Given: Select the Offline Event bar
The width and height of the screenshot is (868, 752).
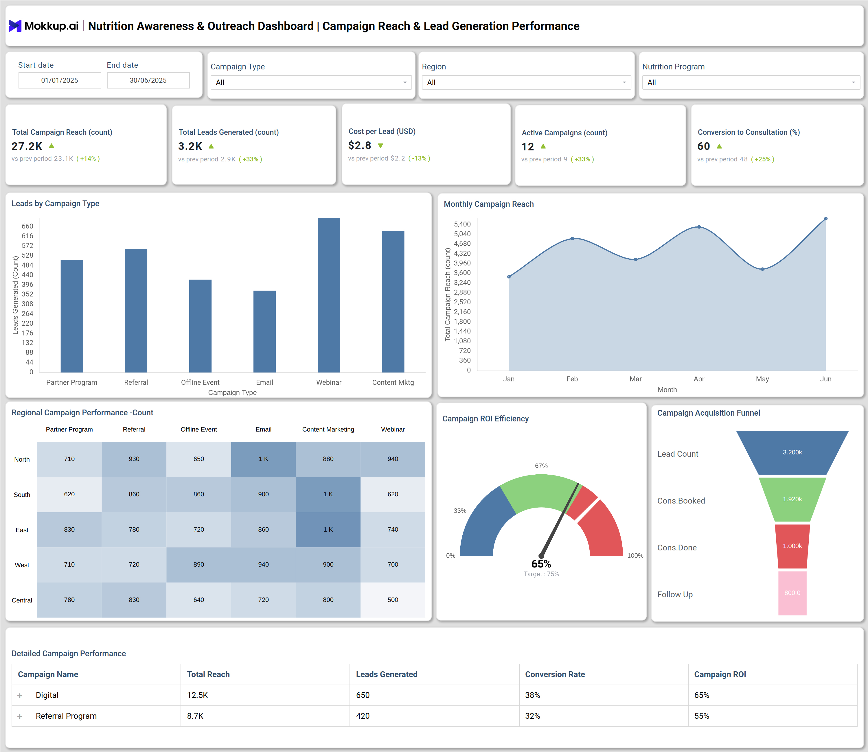Looking at the screenshot, I should pyautogui.click(x=200, y=326).
